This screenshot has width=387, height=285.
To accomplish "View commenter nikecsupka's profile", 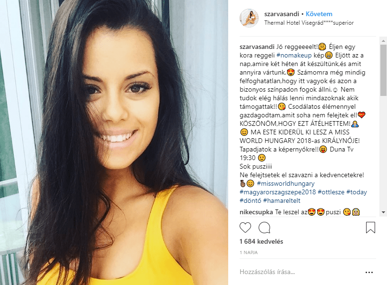I will tap(256, 212).
